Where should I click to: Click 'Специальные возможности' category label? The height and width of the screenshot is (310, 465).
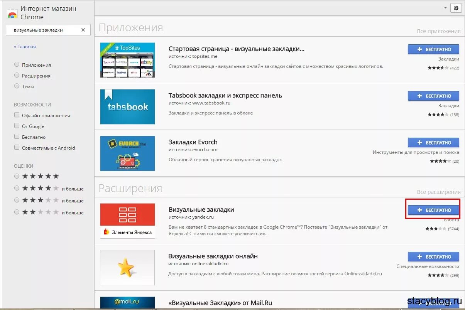pos(428,266)
